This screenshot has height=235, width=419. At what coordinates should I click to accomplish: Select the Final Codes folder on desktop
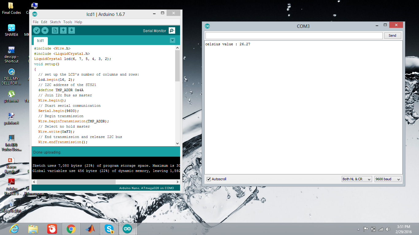[x=11, y=8]
